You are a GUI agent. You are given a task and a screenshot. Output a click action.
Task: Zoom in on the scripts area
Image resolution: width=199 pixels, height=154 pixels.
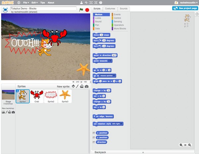tap(190, 145)
